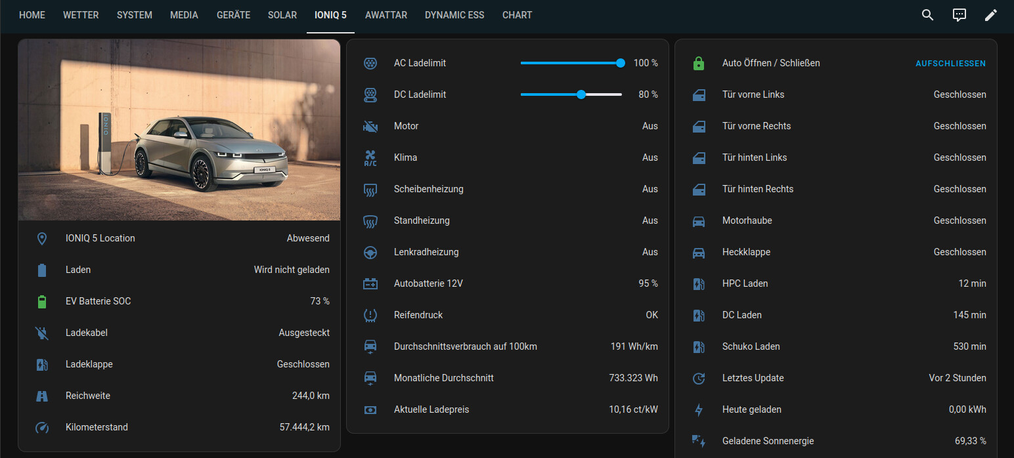Click the price '10,16 ct/kW'

click(634, 409)
